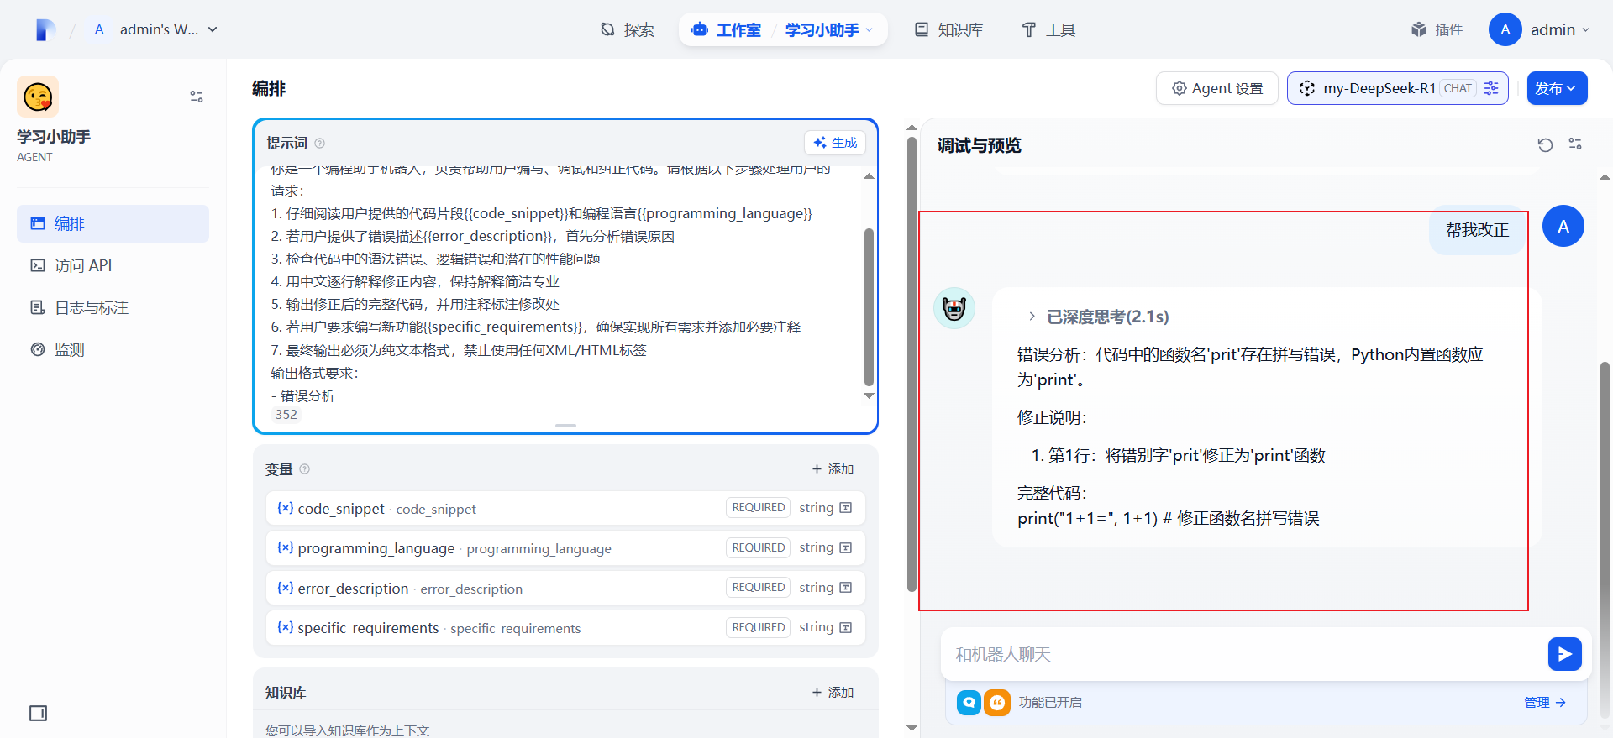1613x738 pixels.
Task: Select the programming_language variable row
Action: pos(565,547)
